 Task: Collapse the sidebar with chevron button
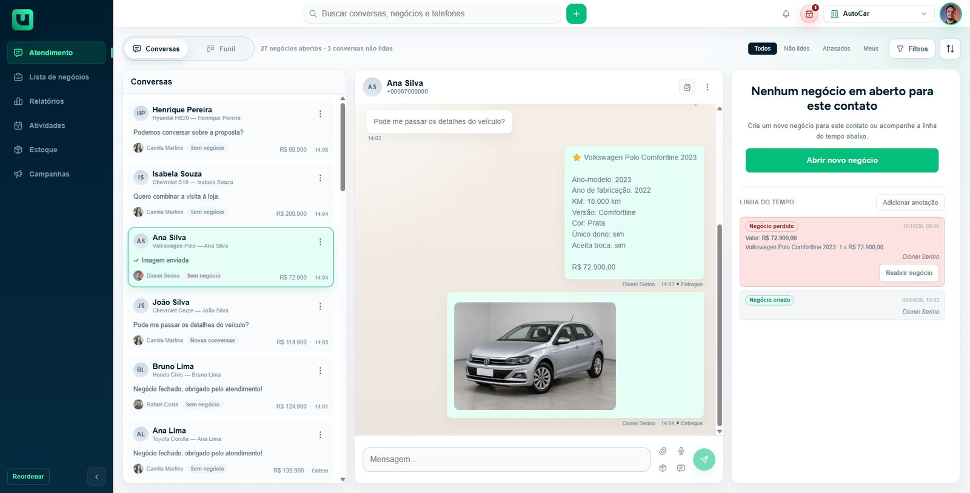click(x=96, y=477)
